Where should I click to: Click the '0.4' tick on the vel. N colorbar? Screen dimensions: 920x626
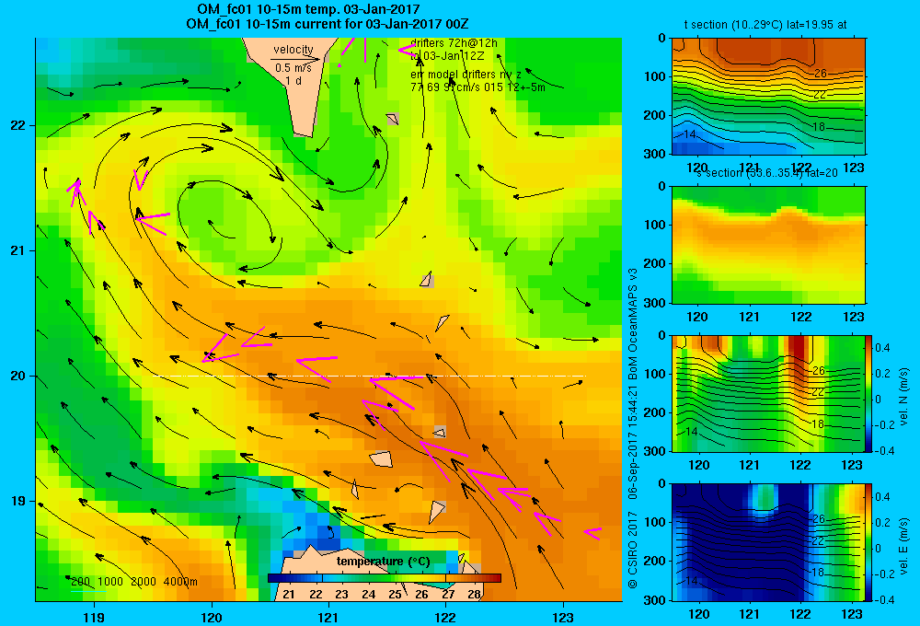[882, 348]
